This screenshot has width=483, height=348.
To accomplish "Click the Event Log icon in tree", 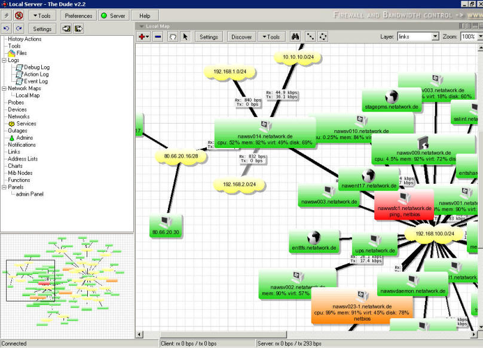I will (x=19, y=82).
